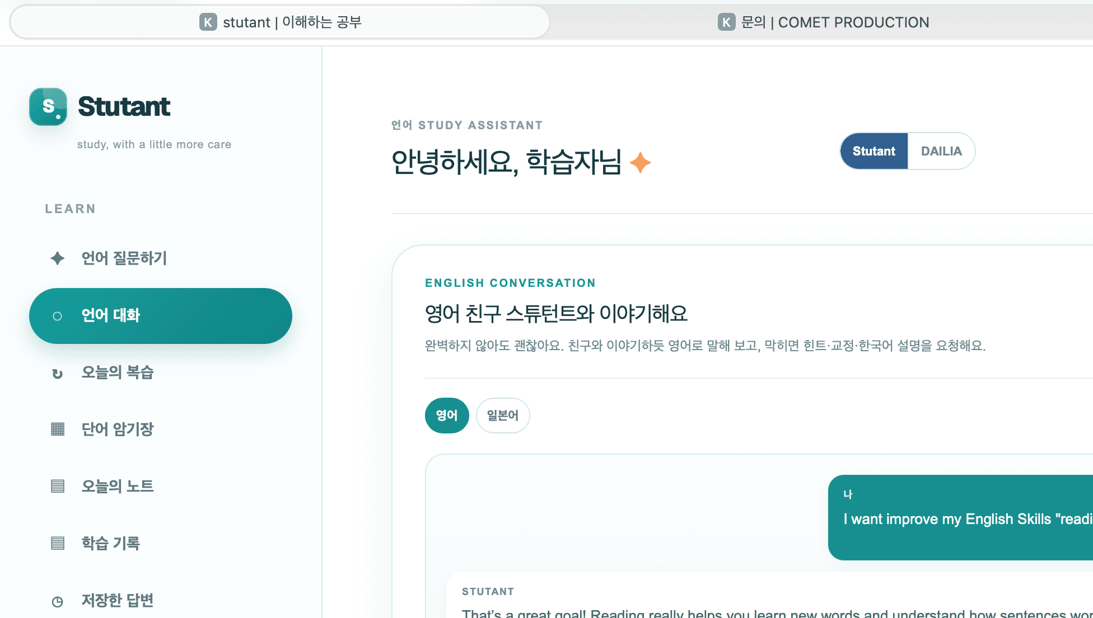View 학습 기록 page

point(161,544)
